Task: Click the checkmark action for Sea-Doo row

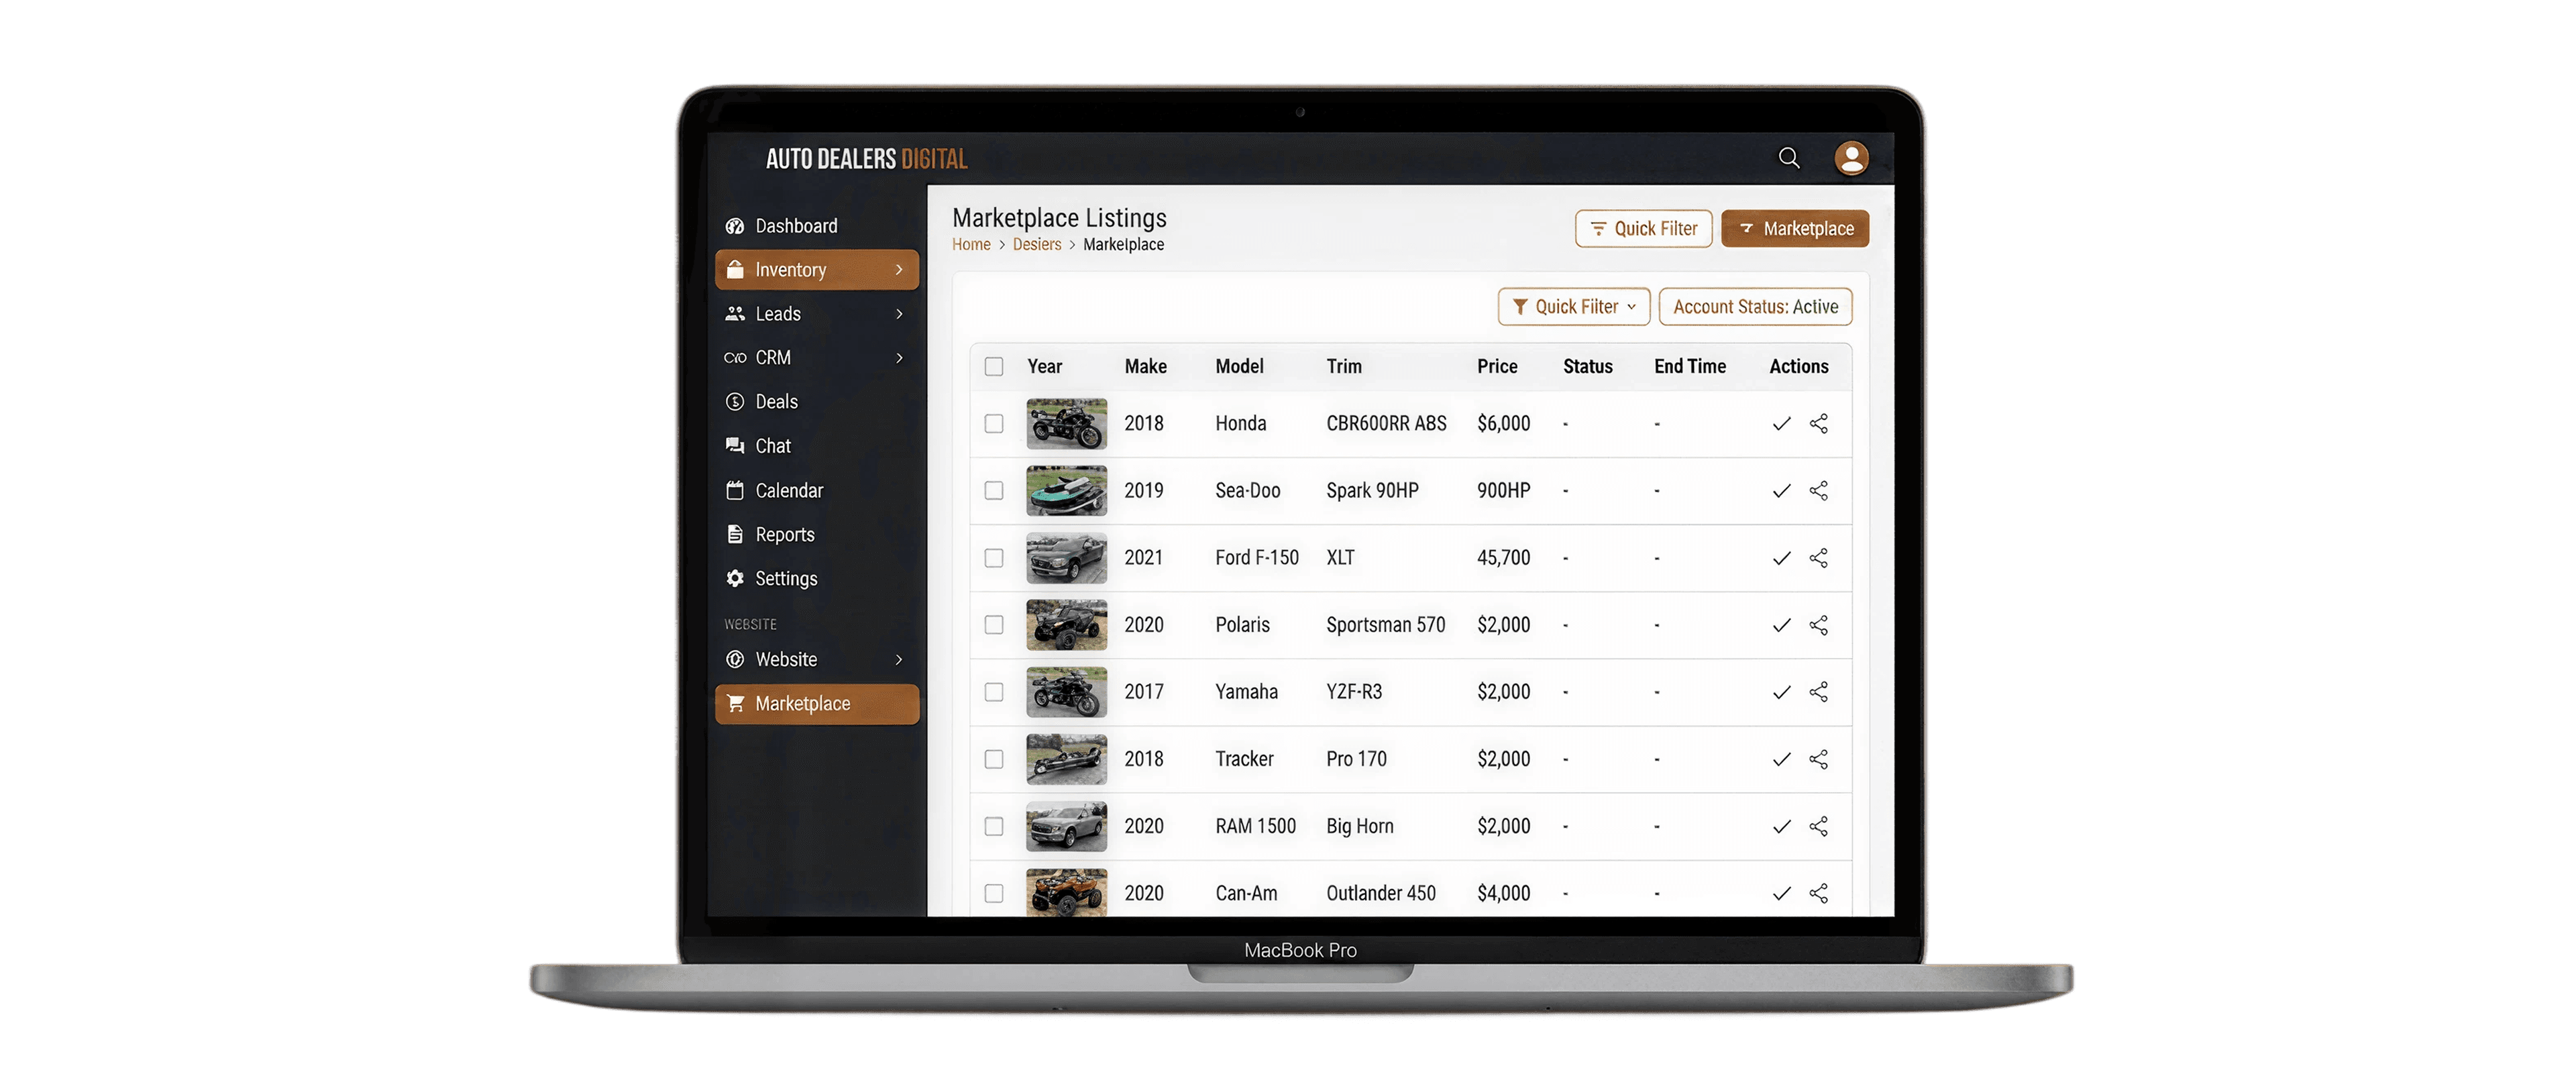Action: click(x=1781, y=491)
